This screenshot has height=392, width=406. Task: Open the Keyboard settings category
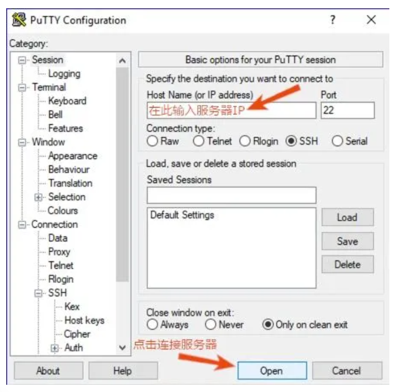pyautogui.click(x=68, y=101)
